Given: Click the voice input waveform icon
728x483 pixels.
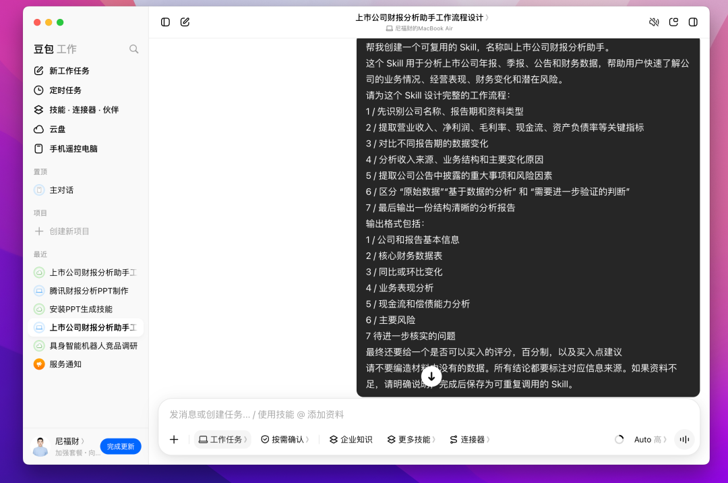Looking at the screenshot, I should coord(684,439).
